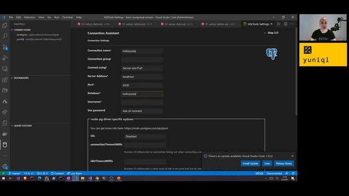Click the editor vertical scrollbar

(296, 71)
